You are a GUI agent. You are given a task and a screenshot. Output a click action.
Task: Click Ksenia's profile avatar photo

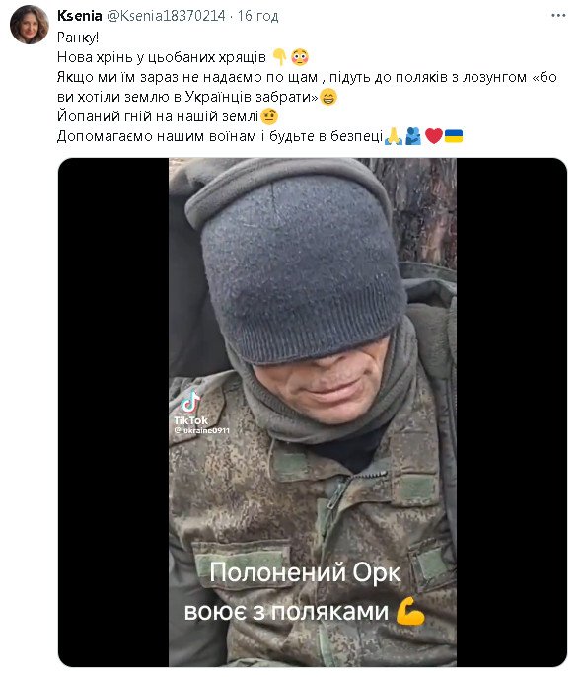pos(30,25)
